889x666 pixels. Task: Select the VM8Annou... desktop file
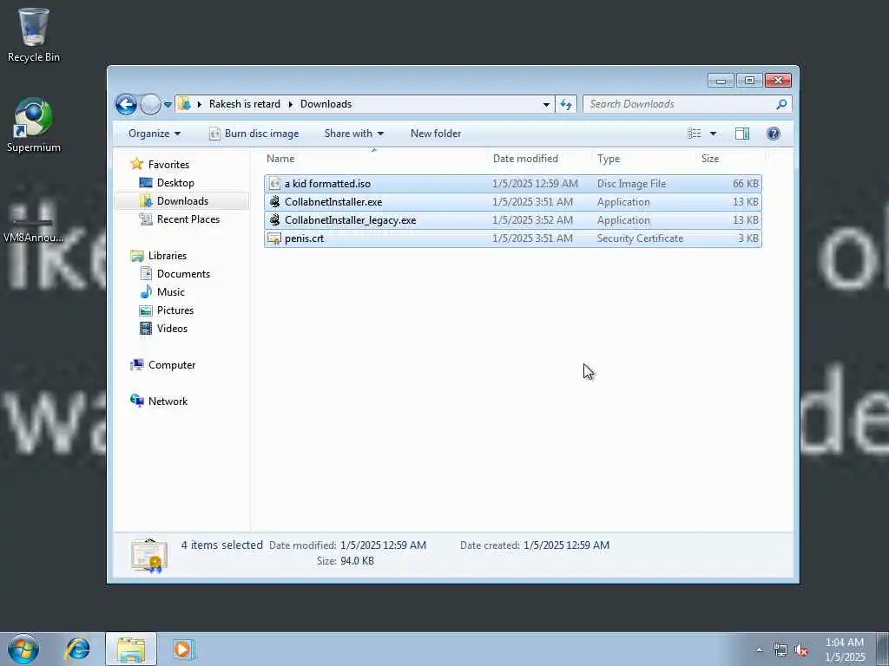point(33,231)
